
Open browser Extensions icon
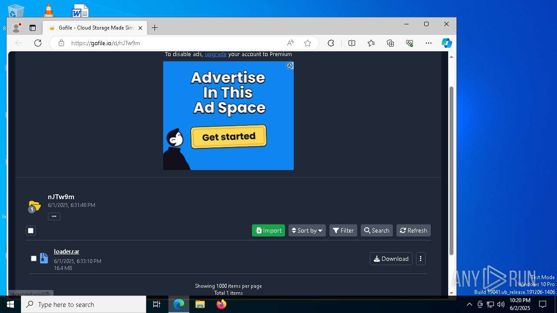(x=331, y=43)
